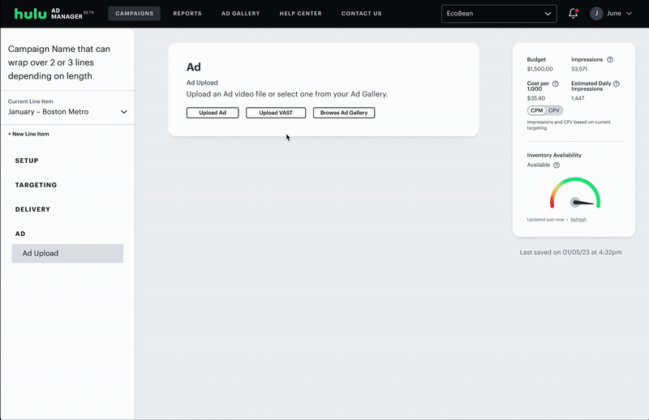The height and width of the screenshot is (420, 649).
Task: Expand the Current Line Item dropdown
Action: click(67, 112)
